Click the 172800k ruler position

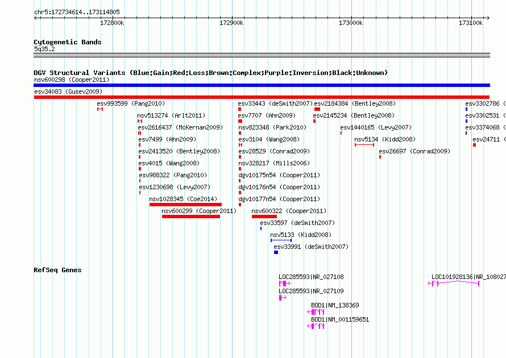pos(112,23)
